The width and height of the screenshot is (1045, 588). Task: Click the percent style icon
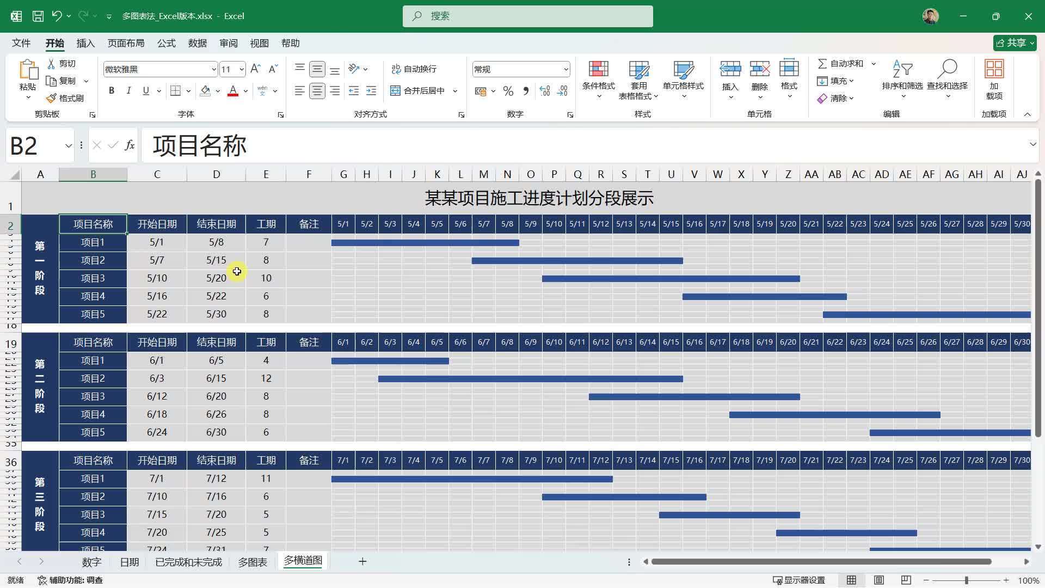[508, 91]
